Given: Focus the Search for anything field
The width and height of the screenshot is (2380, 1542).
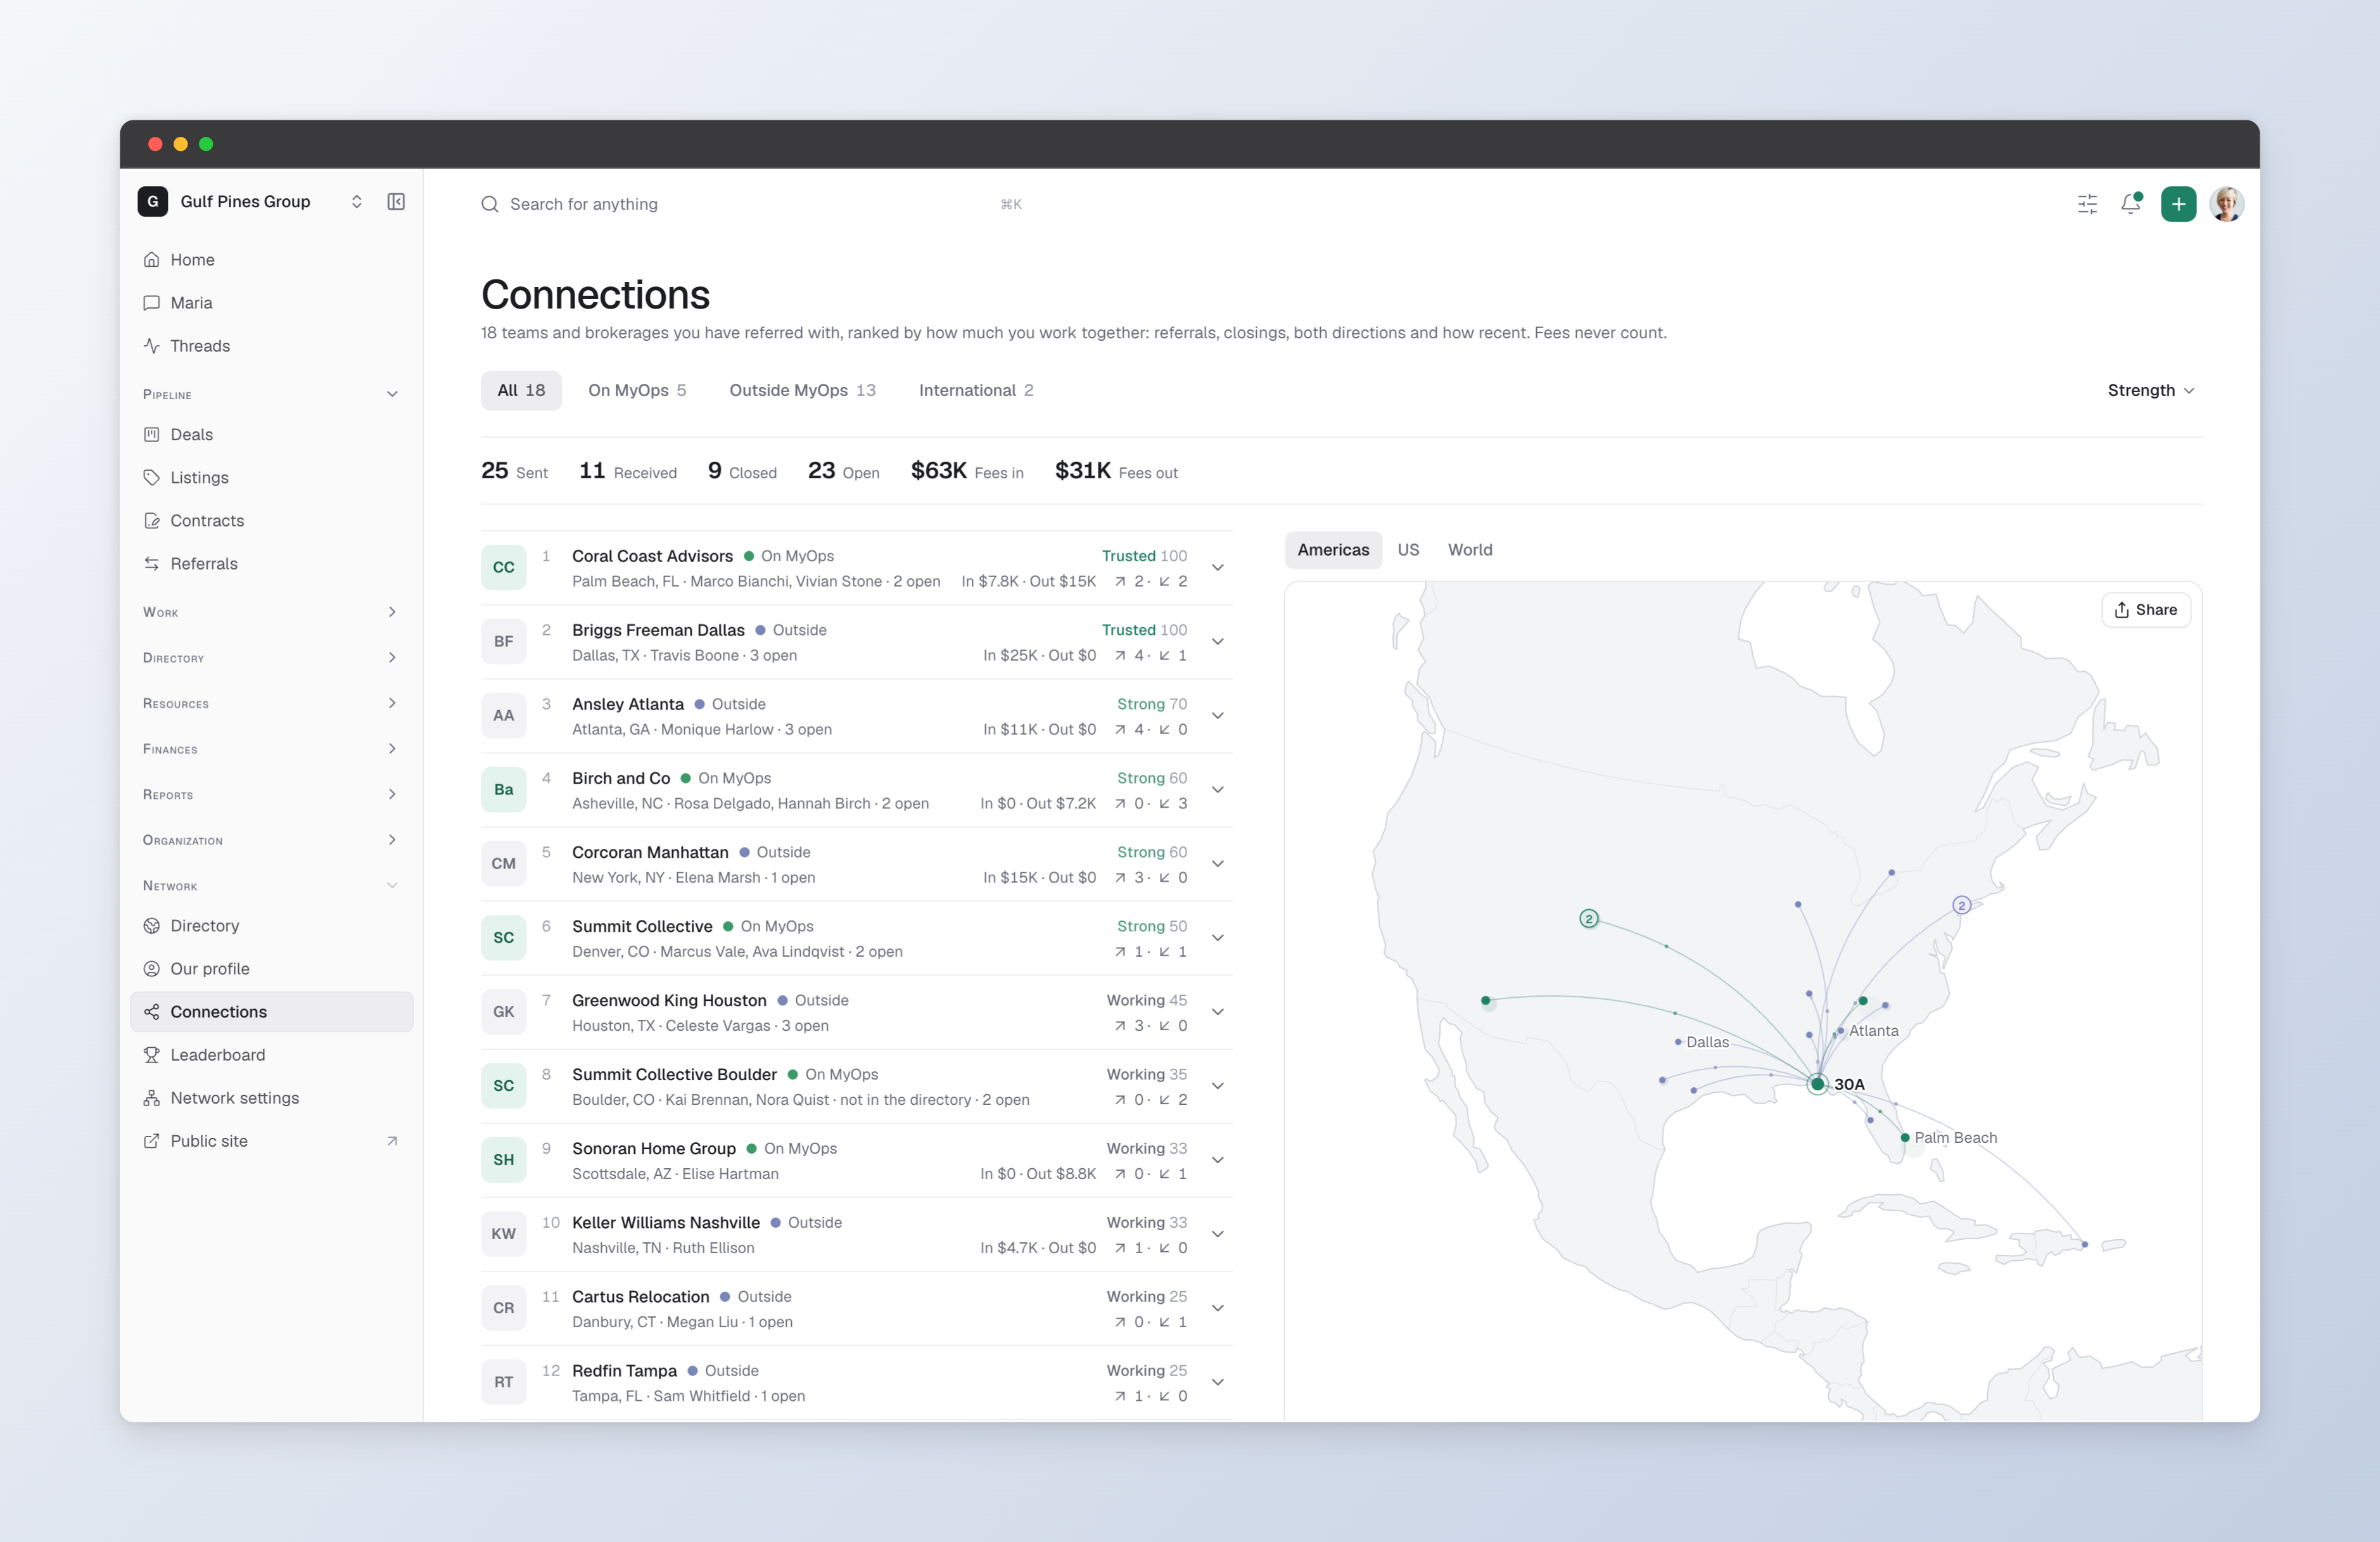Looking at the screenshot, I should pyautogui.click(x=751, y=204).
